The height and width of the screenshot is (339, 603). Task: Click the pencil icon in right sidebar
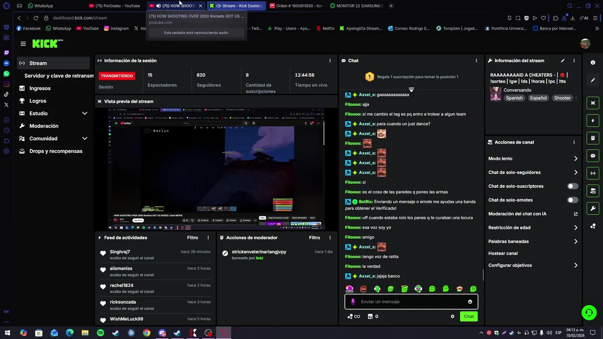coord(593,81)
